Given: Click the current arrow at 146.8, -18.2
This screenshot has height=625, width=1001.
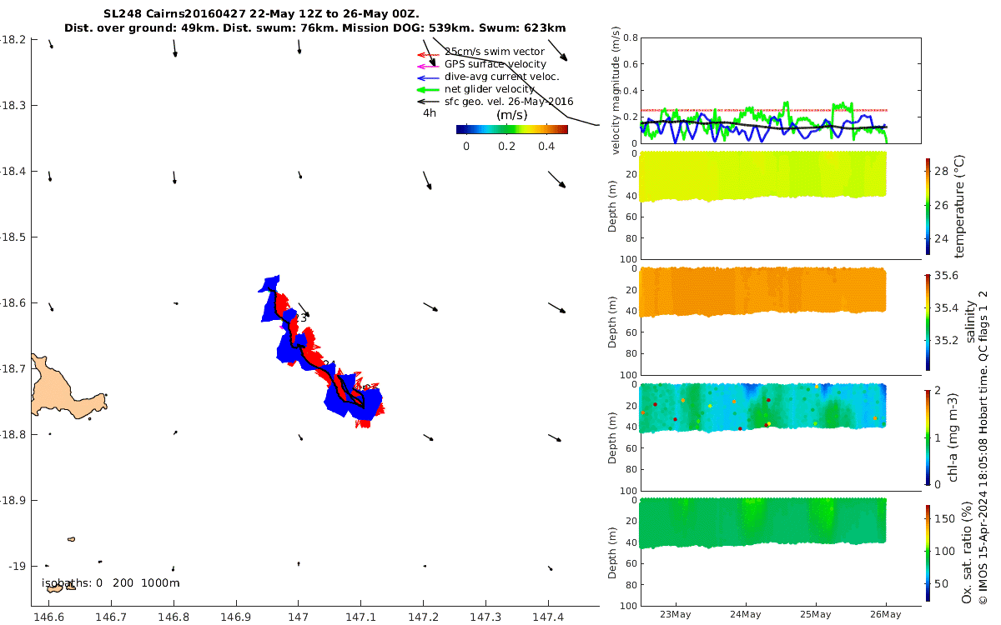Looking at the screenshot, I should 174,48.
